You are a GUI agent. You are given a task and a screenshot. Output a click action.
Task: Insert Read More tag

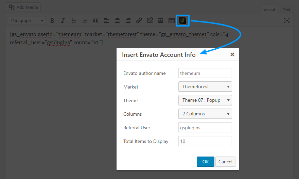tap(161, 21)
